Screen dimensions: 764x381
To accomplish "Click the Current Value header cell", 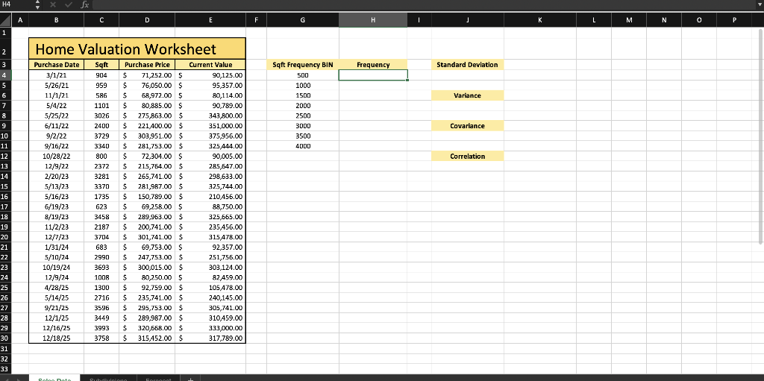I will pyautogui.click(x=210, y=65).
